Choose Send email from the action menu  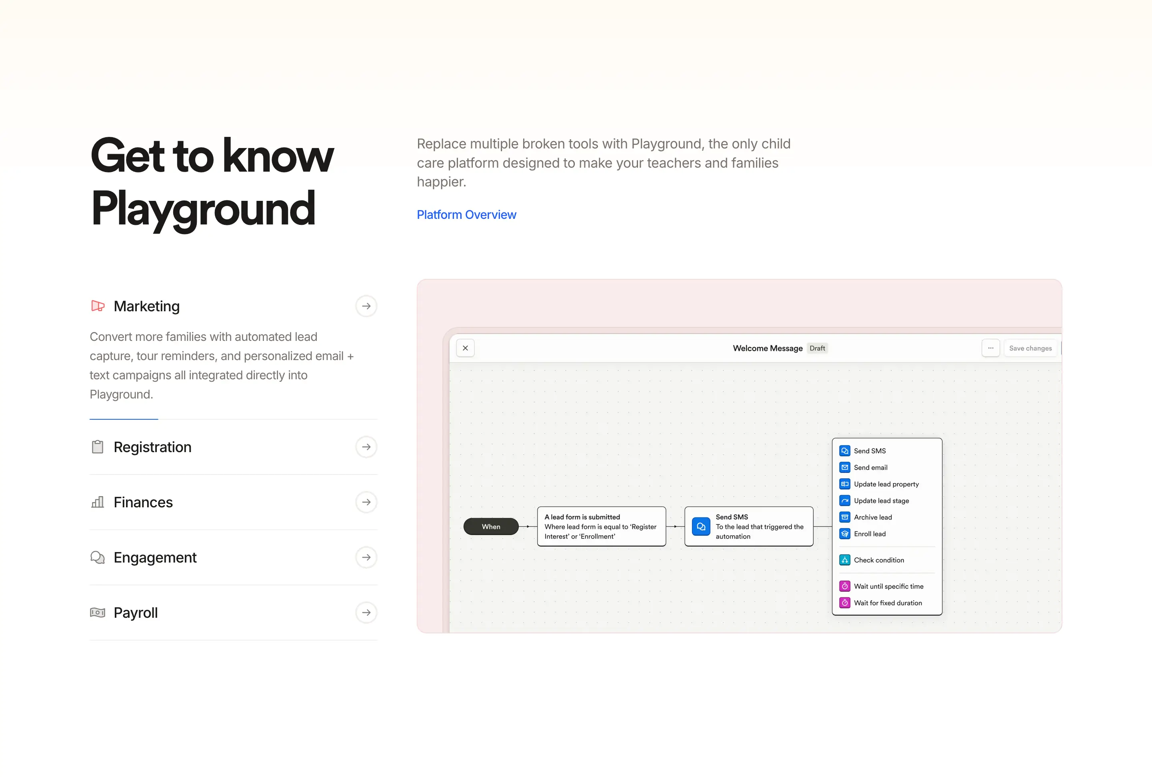point(886,467)
